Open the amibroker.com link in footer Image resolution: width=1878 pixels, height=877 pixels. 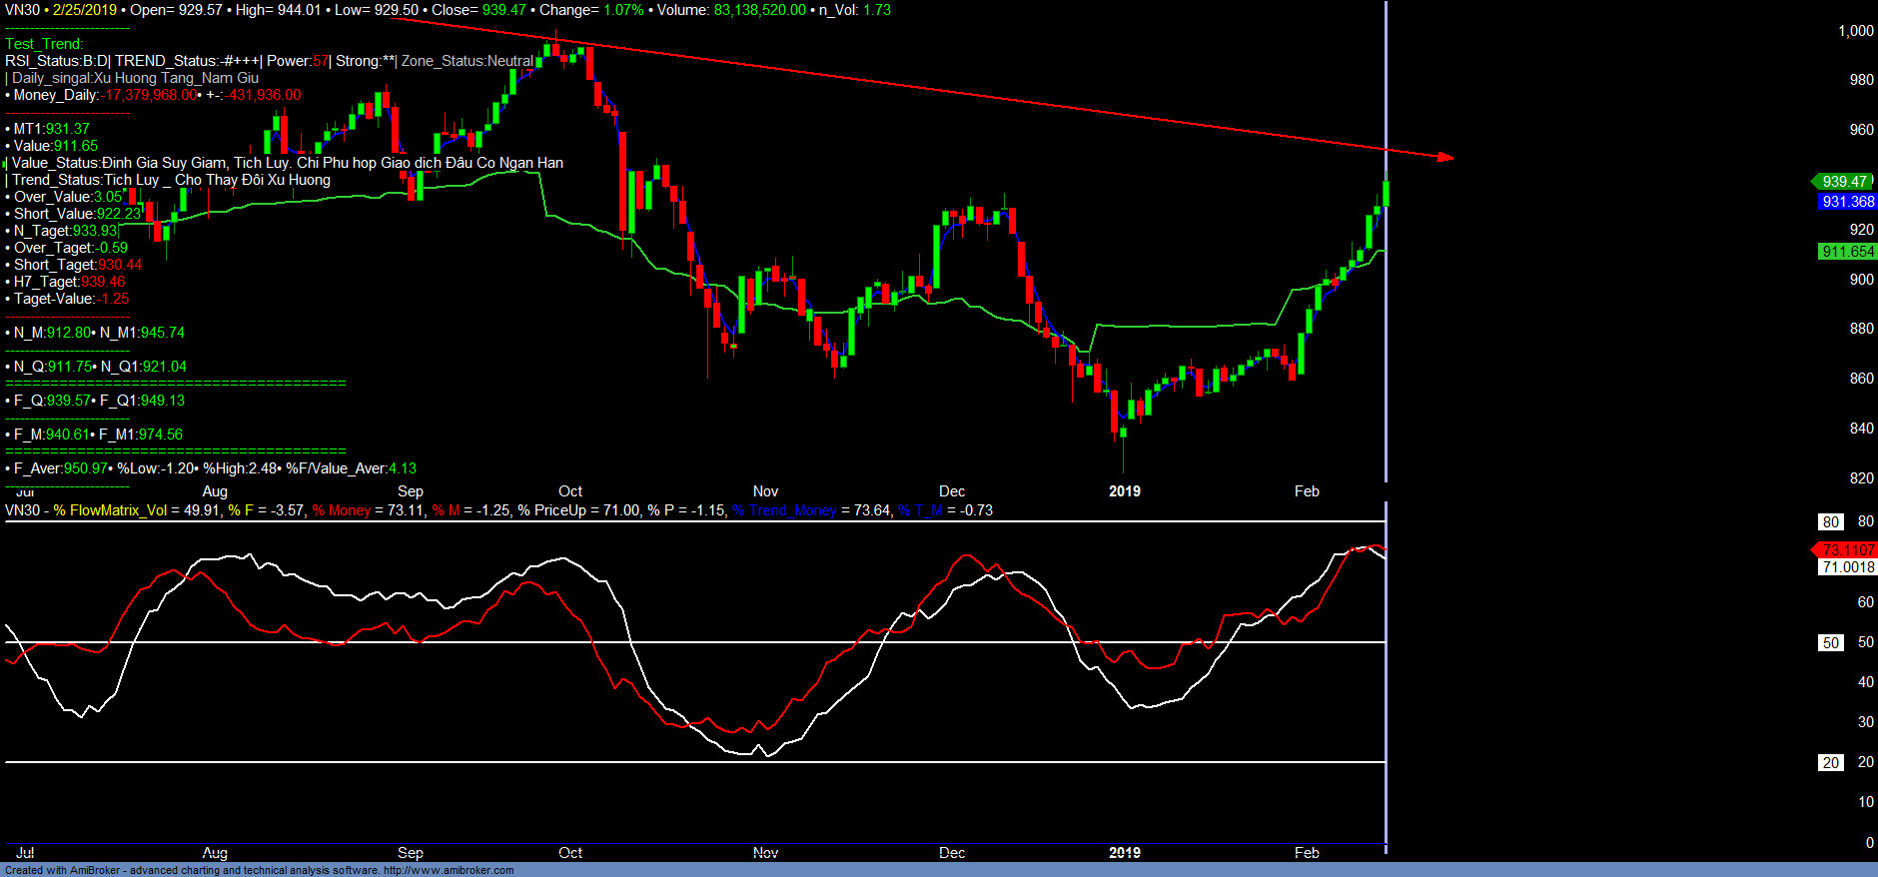(x=449, y=870)
